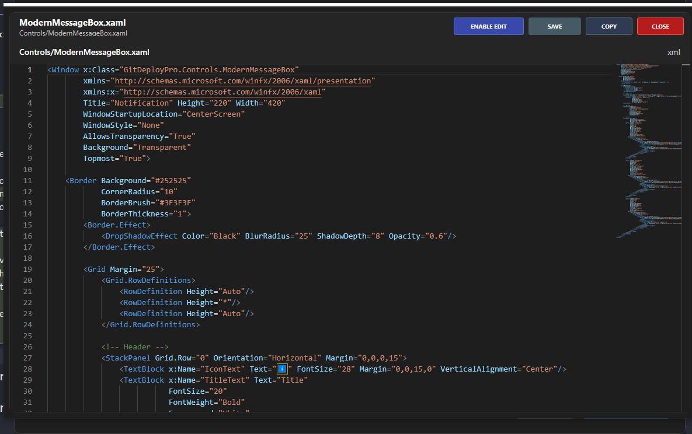692x434 pixels.
Task: Click the red CLOSE button
Action: 660,26
